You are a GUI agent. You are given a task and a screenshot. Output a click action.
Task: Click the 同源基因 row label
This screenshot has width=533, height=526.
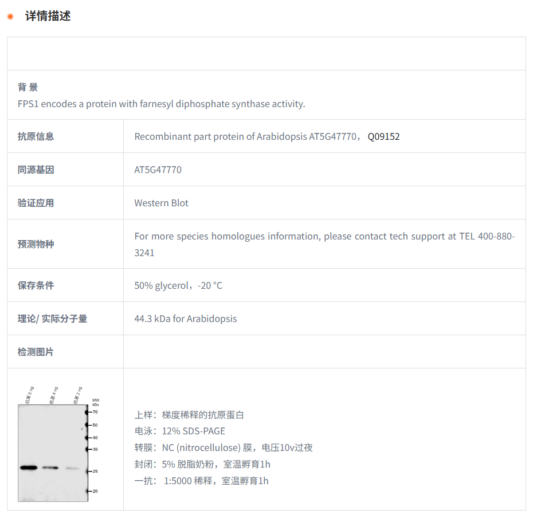click(36, 170)
